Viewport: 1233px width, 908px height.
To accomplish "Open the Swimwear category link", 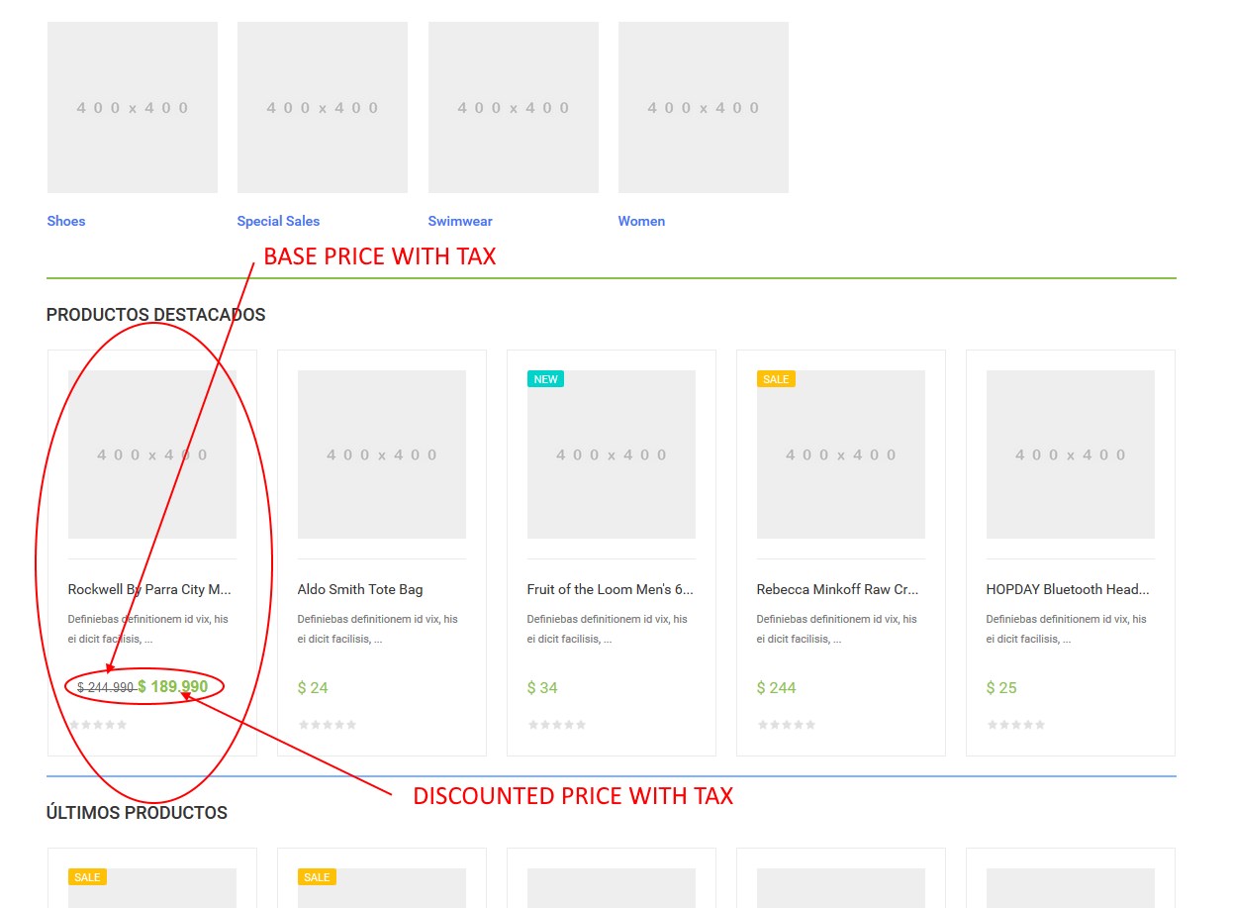I will pyautogui.click(x=460, y=221).
